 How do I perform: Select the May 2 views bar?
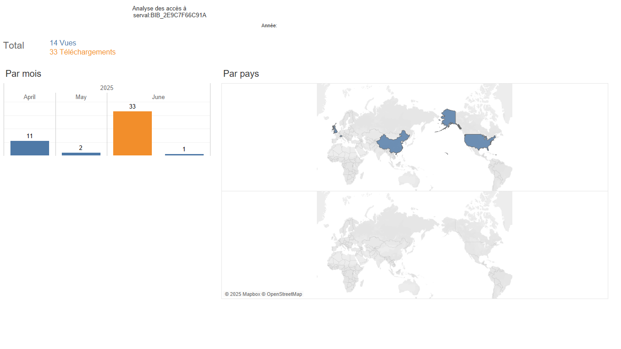pyautogui.click(x=81, y=154)
